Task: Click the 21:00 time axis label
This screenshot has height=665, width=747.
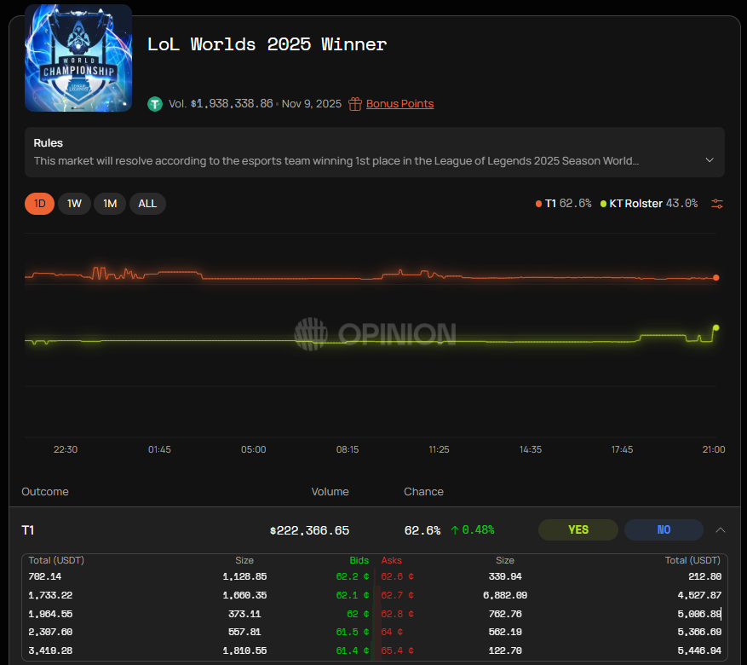Action: click(x=714, y=449)
